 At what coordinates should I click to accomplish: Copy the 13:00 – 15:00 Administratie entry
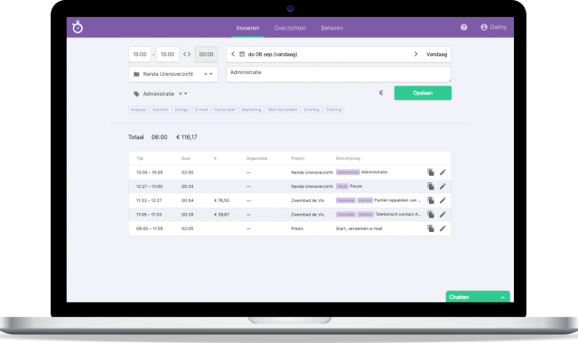[x=431, y=172]
